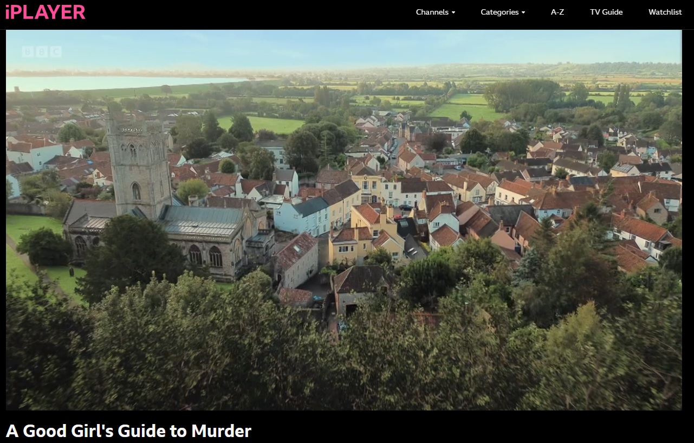This screenshot has height=443, width=694.
Task: Play the video of the aerial village scene
Action: (344, 220)
